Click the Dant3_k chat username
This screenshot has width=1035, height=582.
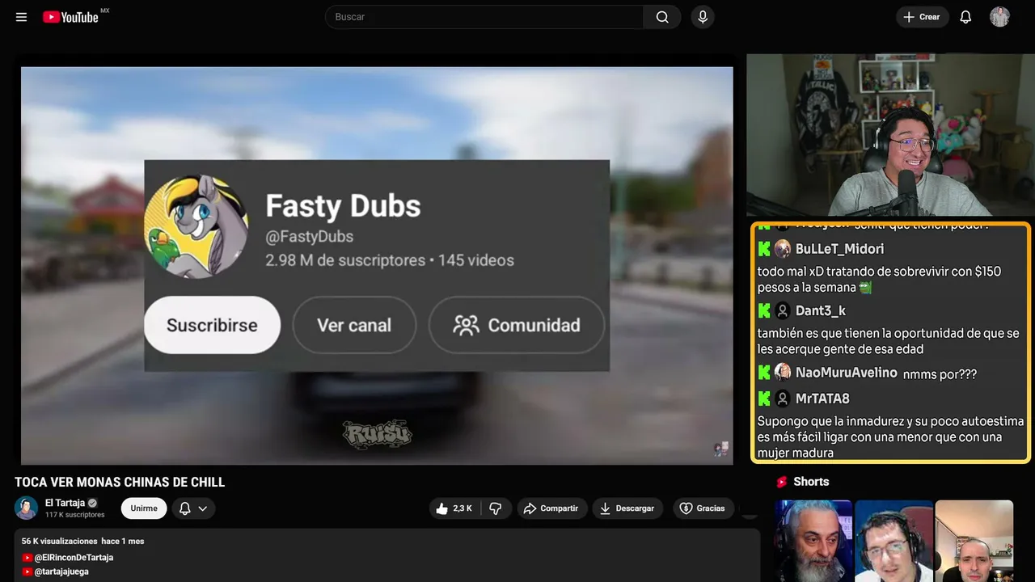(x=820, y=310)
